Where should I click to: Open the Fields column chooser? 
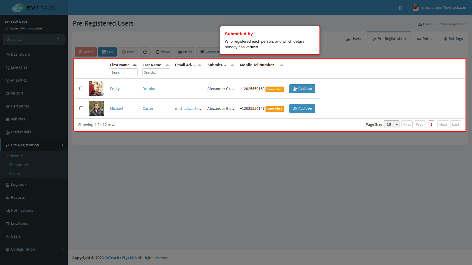click(x=185, y=52)
